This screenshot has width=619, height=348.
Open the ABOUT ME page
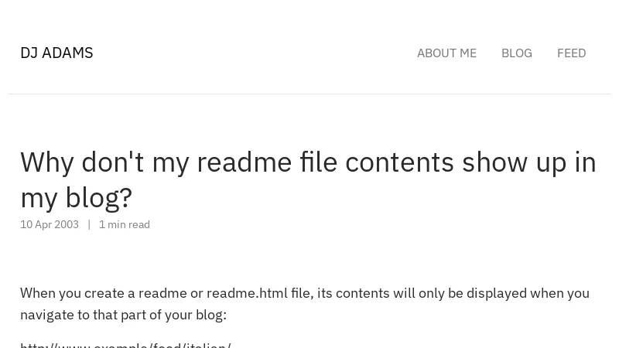(446, 53)
